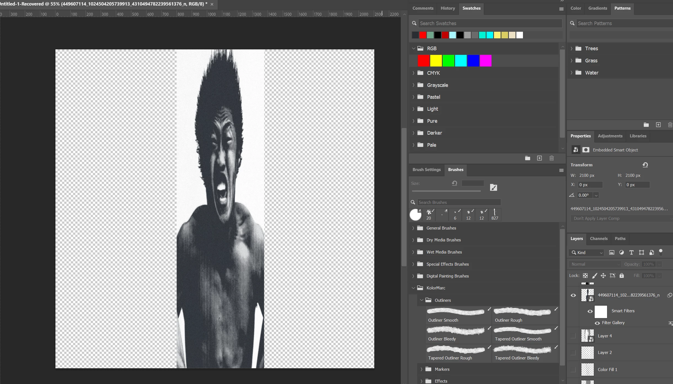Create new pattern group folder icon
The height and width of the screenshot is (384, 673).
(x=646, y=125)
